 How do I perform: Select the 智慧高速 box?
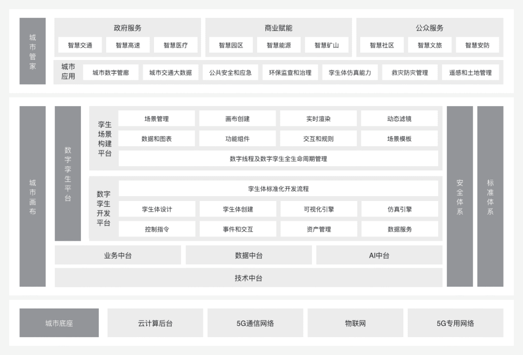click(x=128, y=45)
